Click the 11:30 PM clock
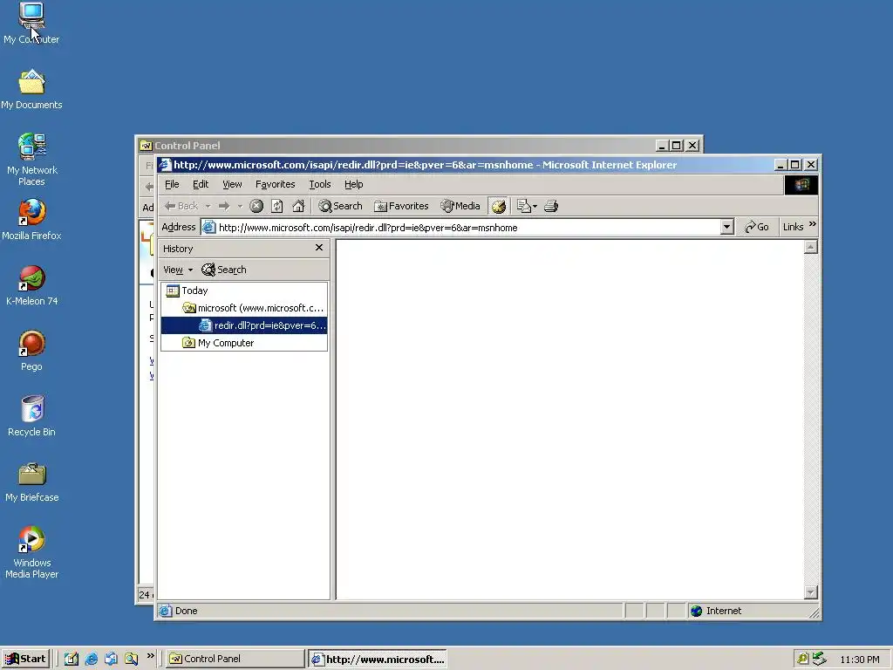This screenshot has width=893, height=670. pos(859,660)
